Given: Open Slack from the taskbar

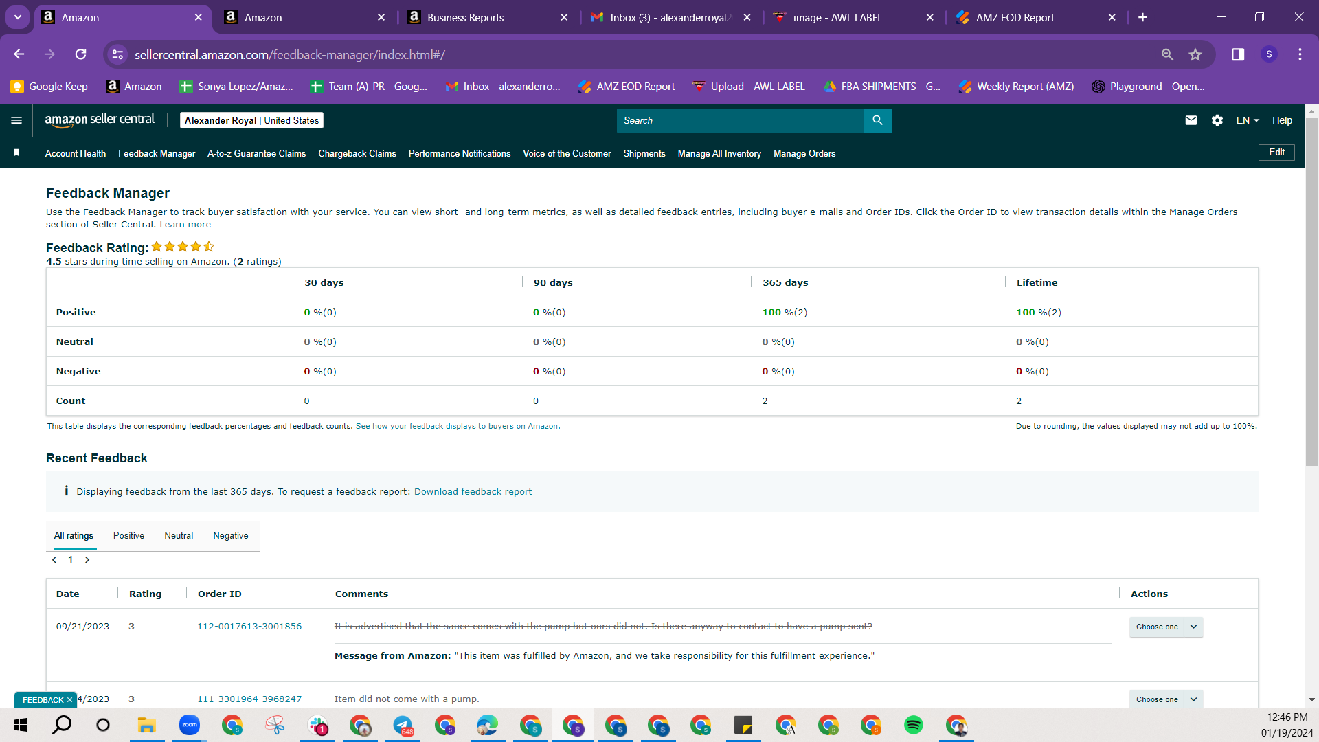Looking at the screenshot, I should click(317, 725).
